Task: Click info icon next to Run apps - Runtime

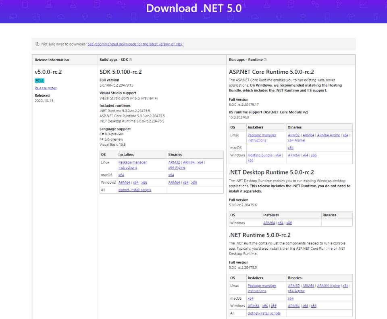Action: (x=265, y=60)
